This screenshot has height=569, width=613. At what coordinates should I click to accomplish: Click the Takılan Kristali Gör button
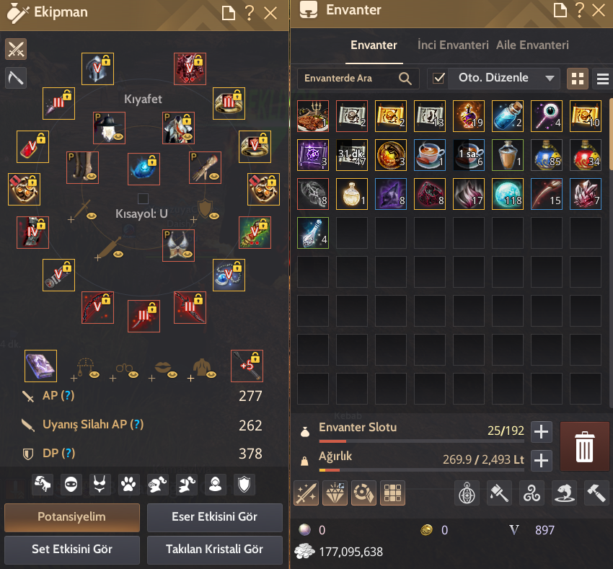tap(215, 549)
